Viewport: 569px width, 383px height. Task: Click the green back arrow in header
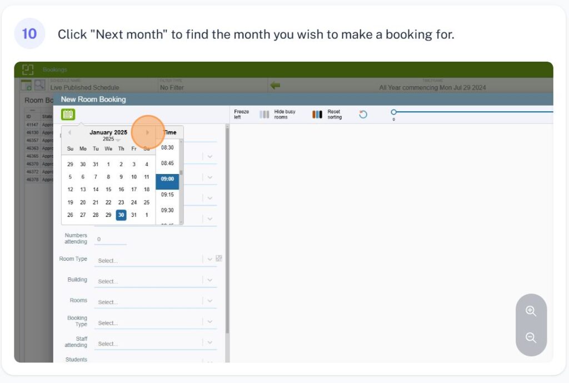coord(274,85)
